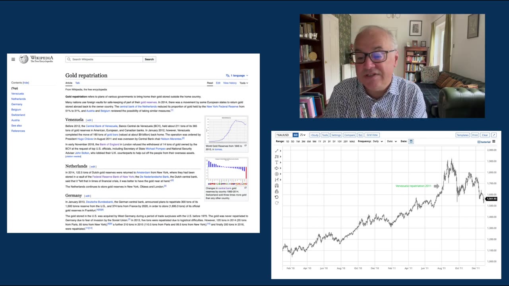Expand line tool submenu chevron
This screenshot has height=286, width=509.
click(x=281, y=151)
